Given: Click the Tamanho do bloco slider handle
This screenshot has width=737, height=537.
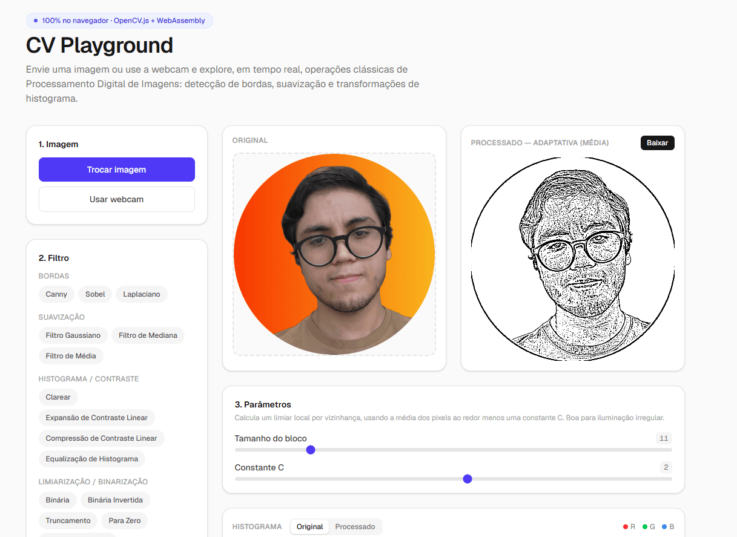Looking at the screenshot, I should click(311, 450).
